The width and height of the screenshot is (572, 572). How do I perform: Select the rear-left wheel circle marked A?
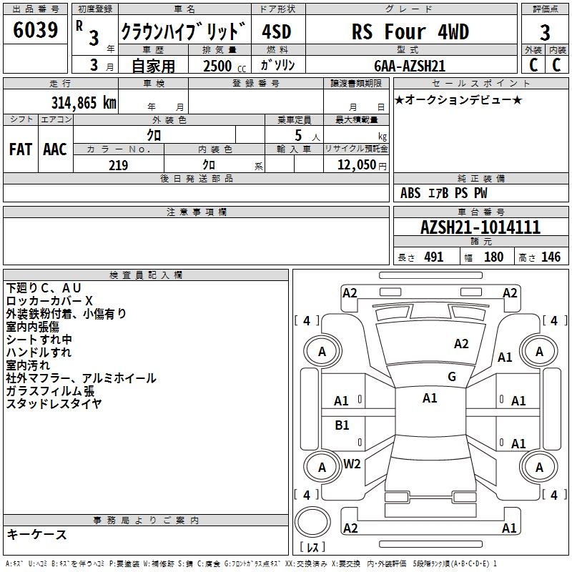[x=322, y=467]
